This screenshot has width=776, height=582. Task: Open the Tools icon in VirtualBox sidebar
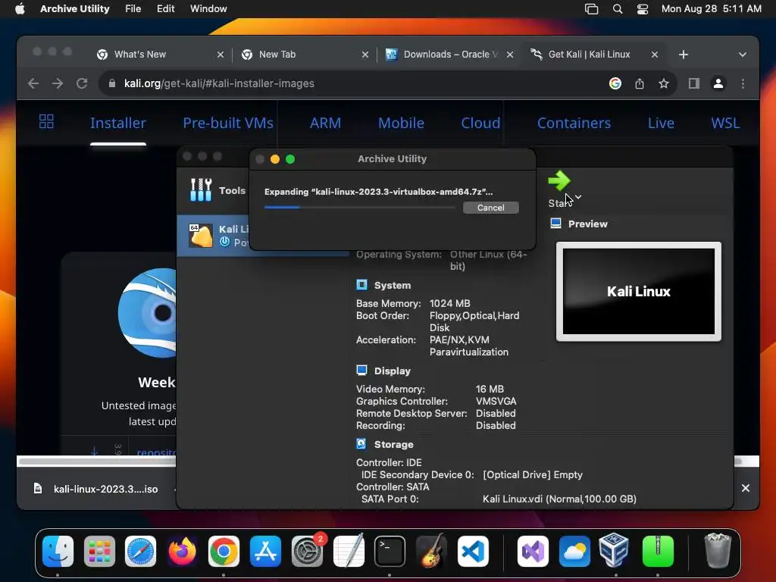[x=201, y=190]
